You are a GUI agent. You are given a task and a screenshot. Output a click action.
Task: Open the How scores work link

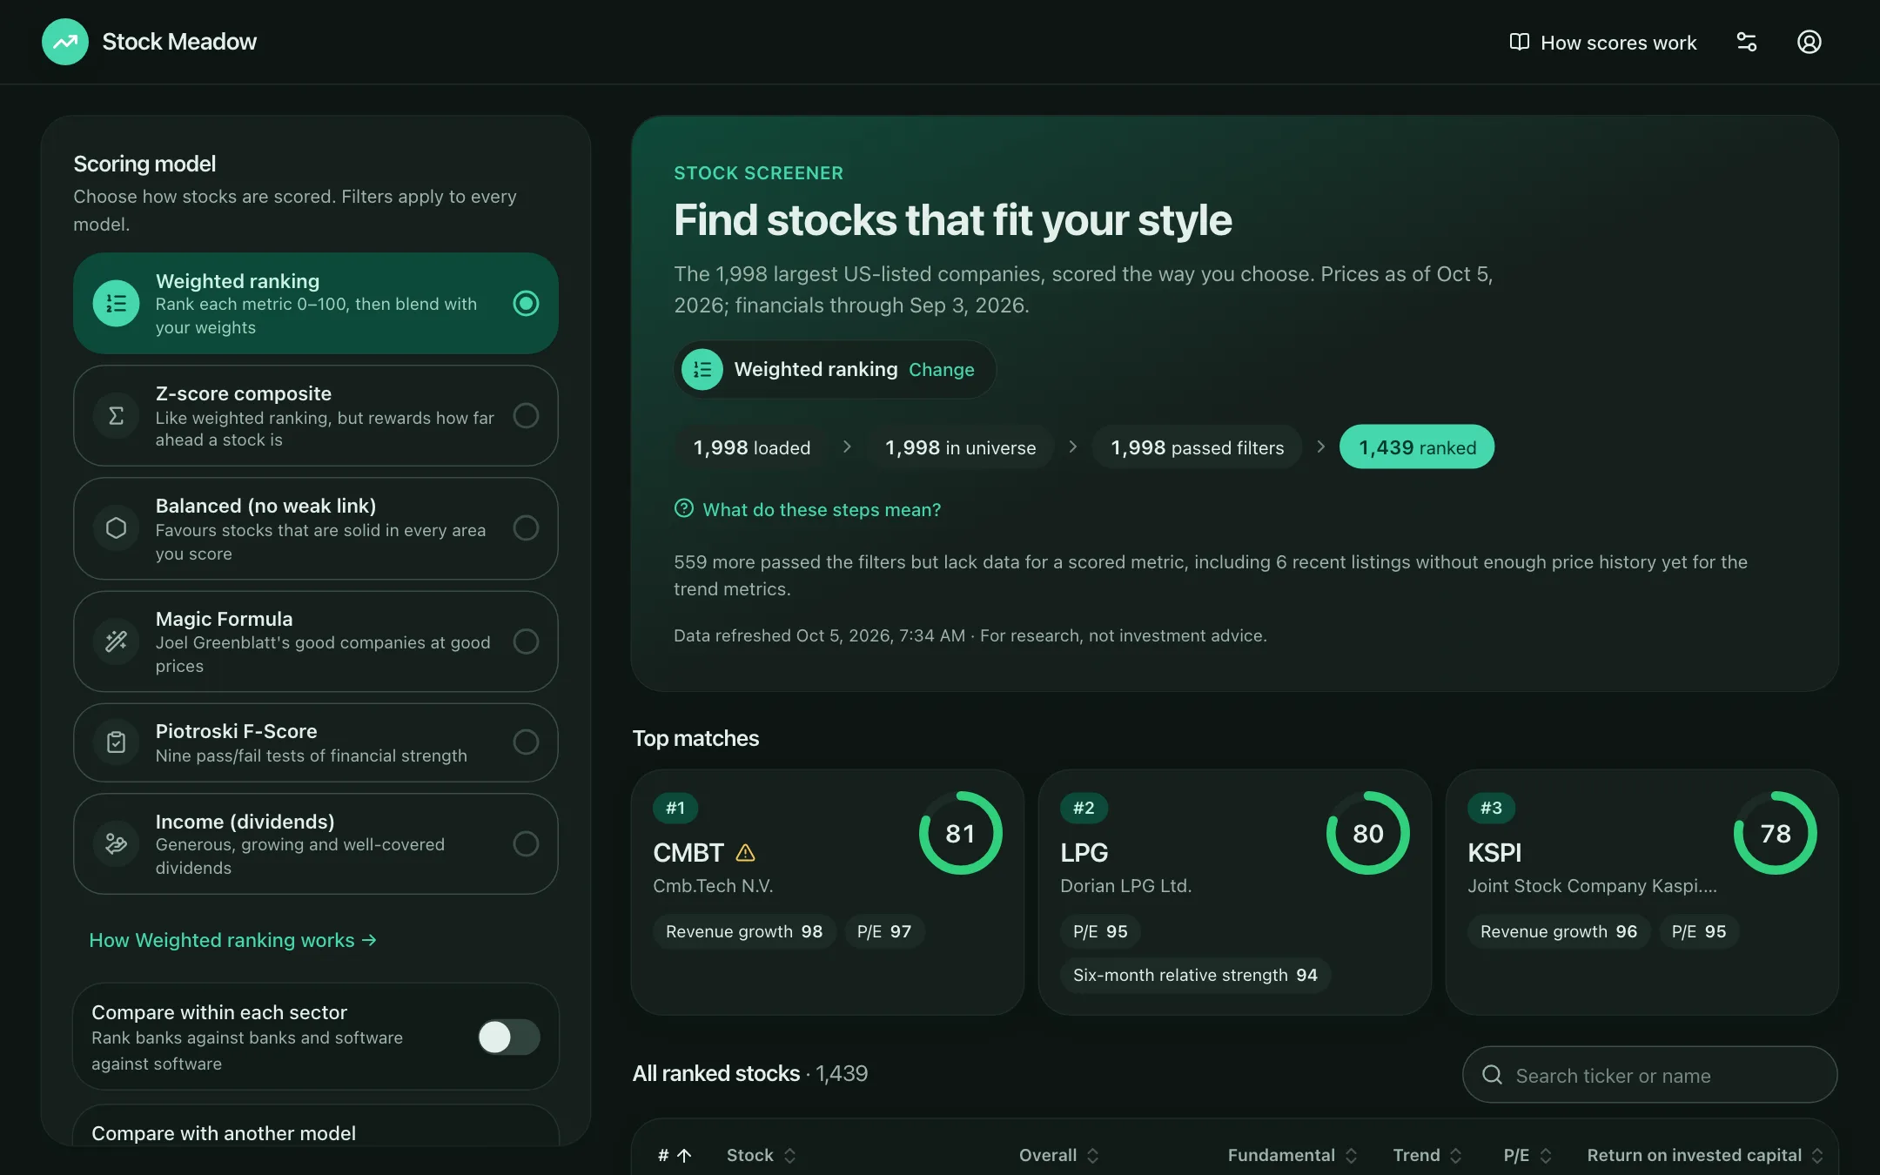[x=1603, y=42]
